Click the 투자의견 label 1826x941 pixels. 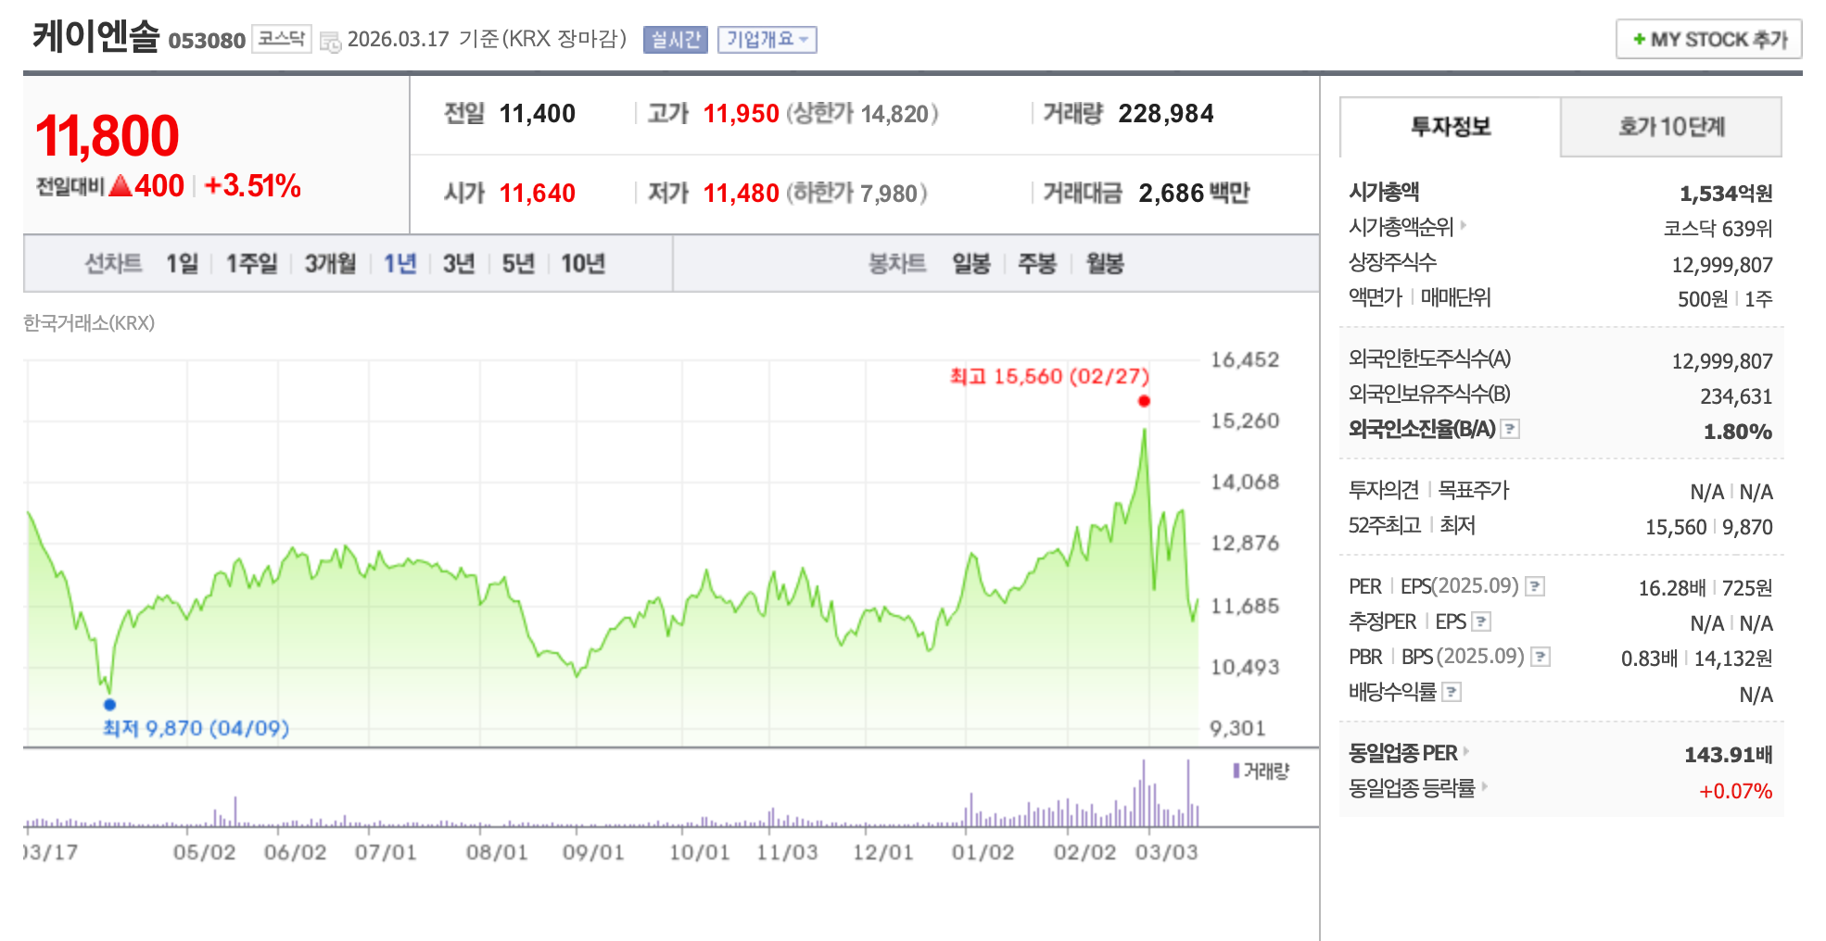(1384, 490)
